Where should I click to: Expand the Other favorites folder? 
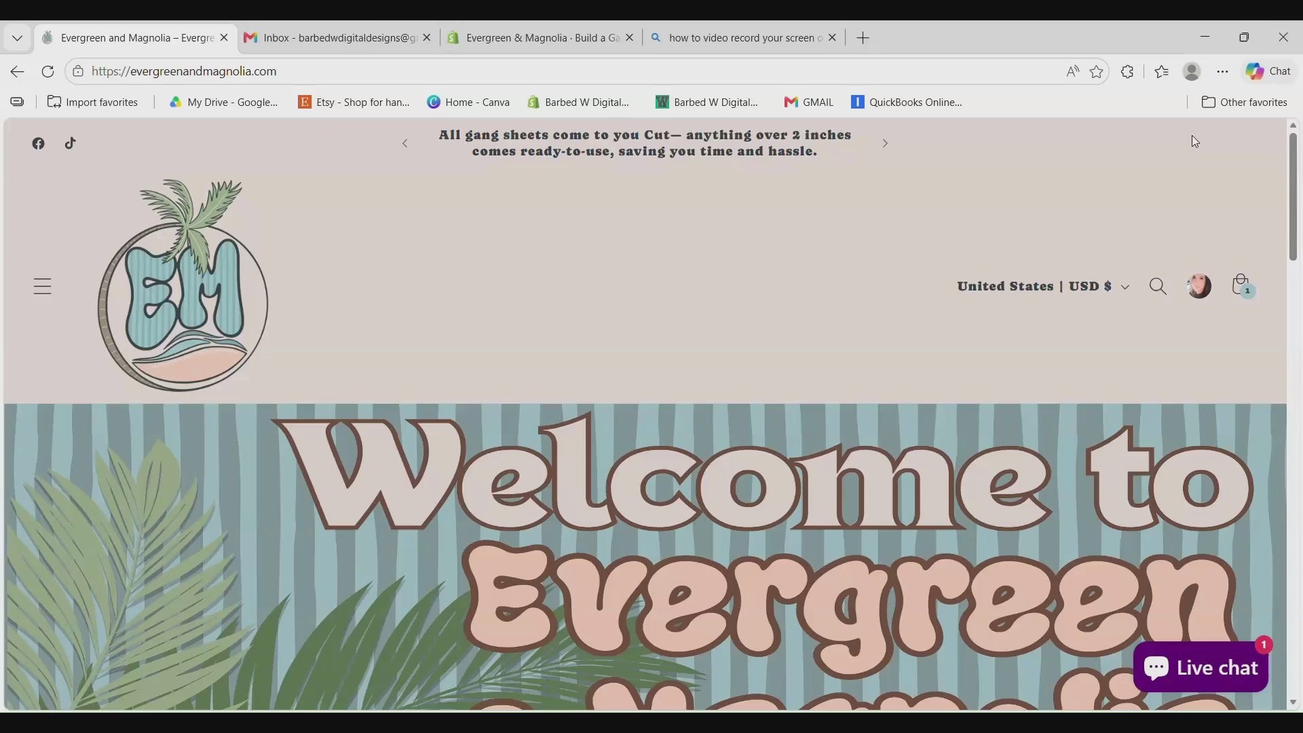[x=1244, y=102]
